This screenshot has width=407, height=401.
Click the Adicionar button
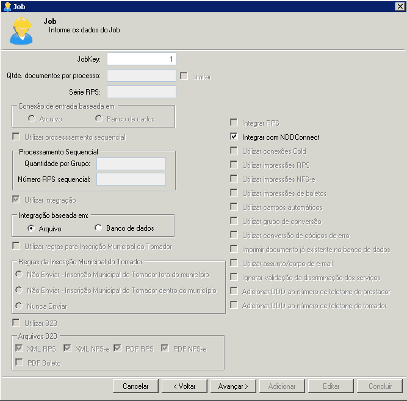(282, 386)
